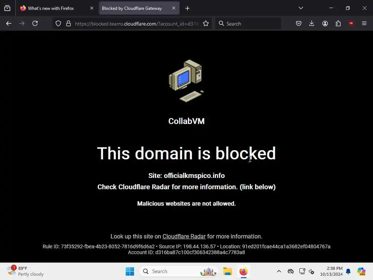Image resolution: width=373 pixels, height=280 pixels.
Task: Show hidden system tray icons
Action: coord(279,271)
